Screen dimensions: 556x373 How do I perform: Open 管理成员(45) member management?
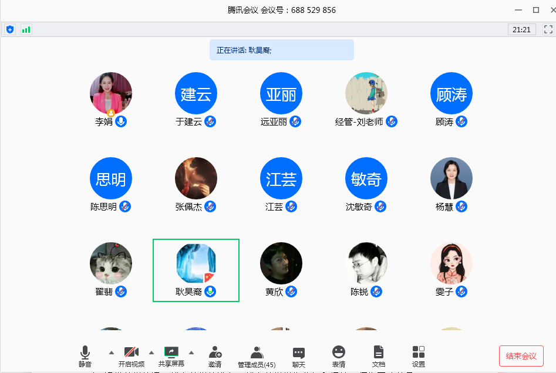pos(257,355)
